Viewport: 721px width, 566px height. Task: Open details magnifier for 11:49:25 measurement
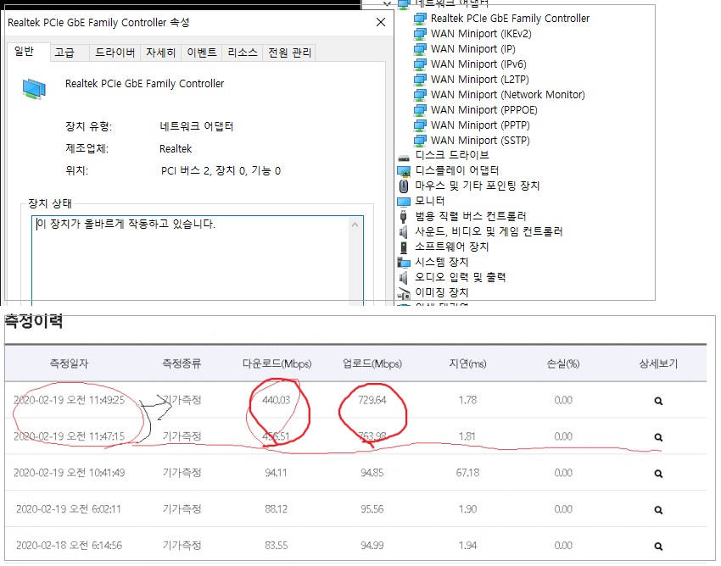pos(658,401)
